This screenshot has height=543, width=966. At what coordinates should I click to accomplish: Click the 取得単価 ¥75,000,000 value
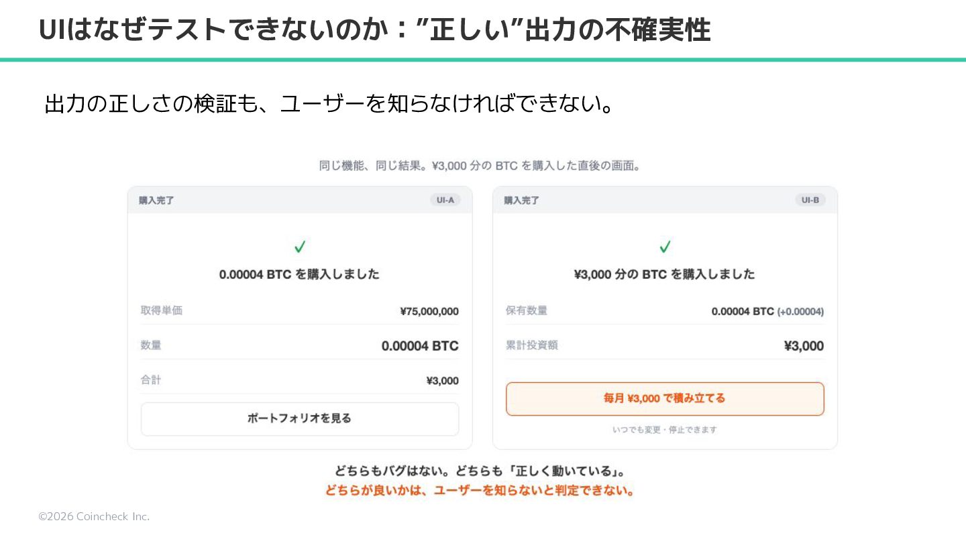pyautogui.click(x=429, y=311)
